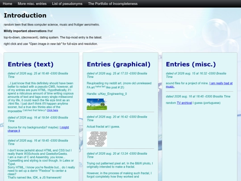Open the List of pseudonyms page

click(67, 4)
